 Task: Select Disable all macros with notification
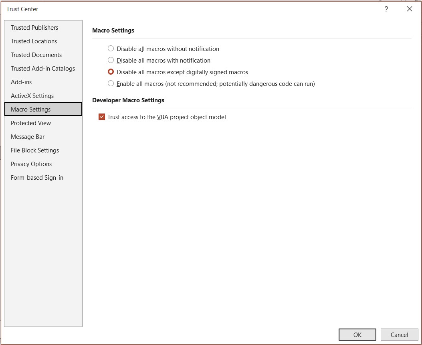[111, 60]
